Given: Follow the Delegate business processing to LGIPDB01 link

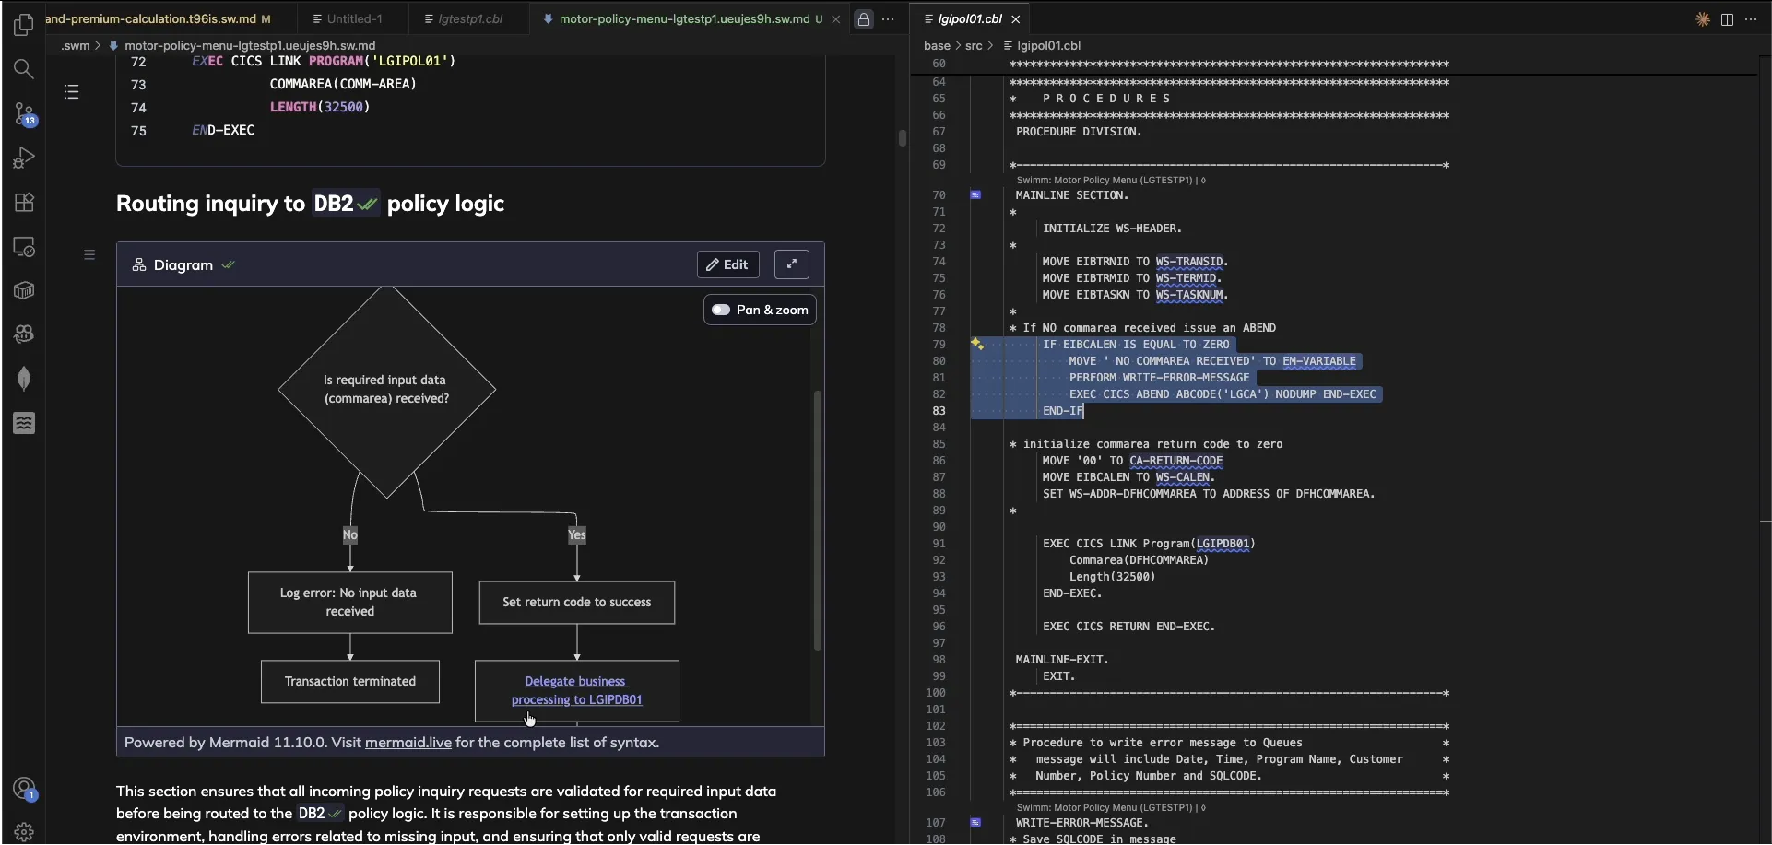Looking at the screenshot, I should point(576,691).
